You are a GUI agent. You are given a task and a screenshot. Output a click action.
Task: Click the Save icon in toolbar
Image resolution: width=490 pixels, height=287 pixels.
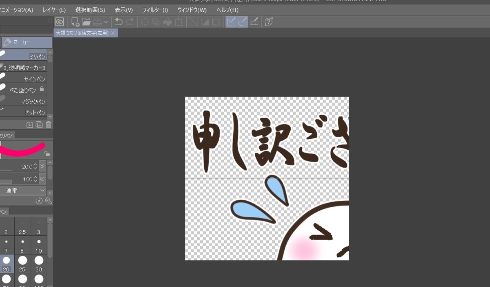[x=97, y=22]
